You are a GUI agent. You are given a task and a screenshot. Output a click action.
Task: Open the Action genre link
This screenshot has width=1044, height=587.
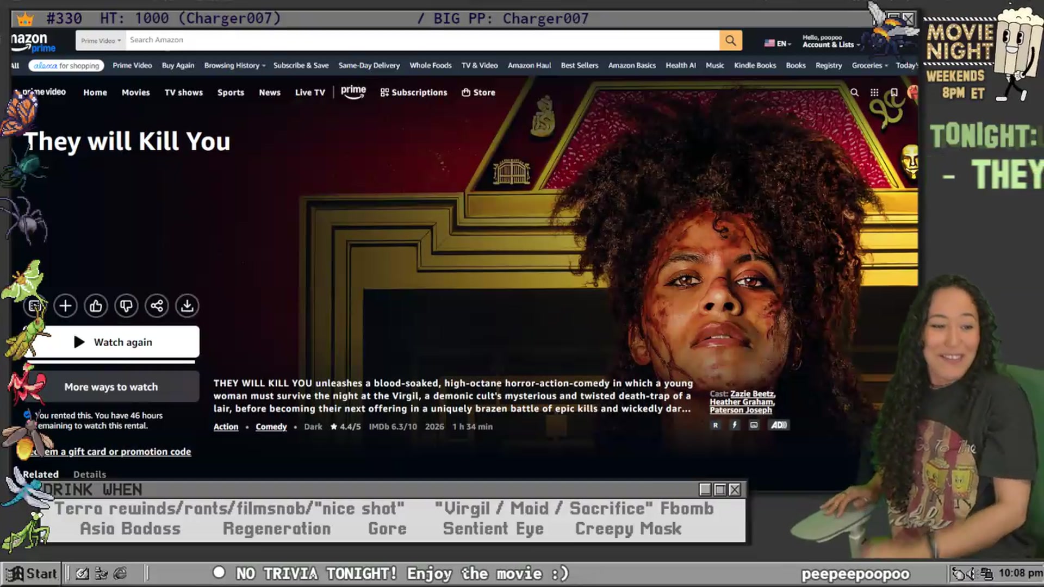(226, 427)
